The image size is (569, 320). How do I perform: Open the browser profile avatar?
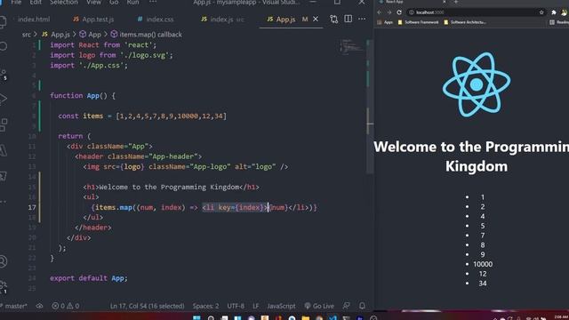point(565,12)
